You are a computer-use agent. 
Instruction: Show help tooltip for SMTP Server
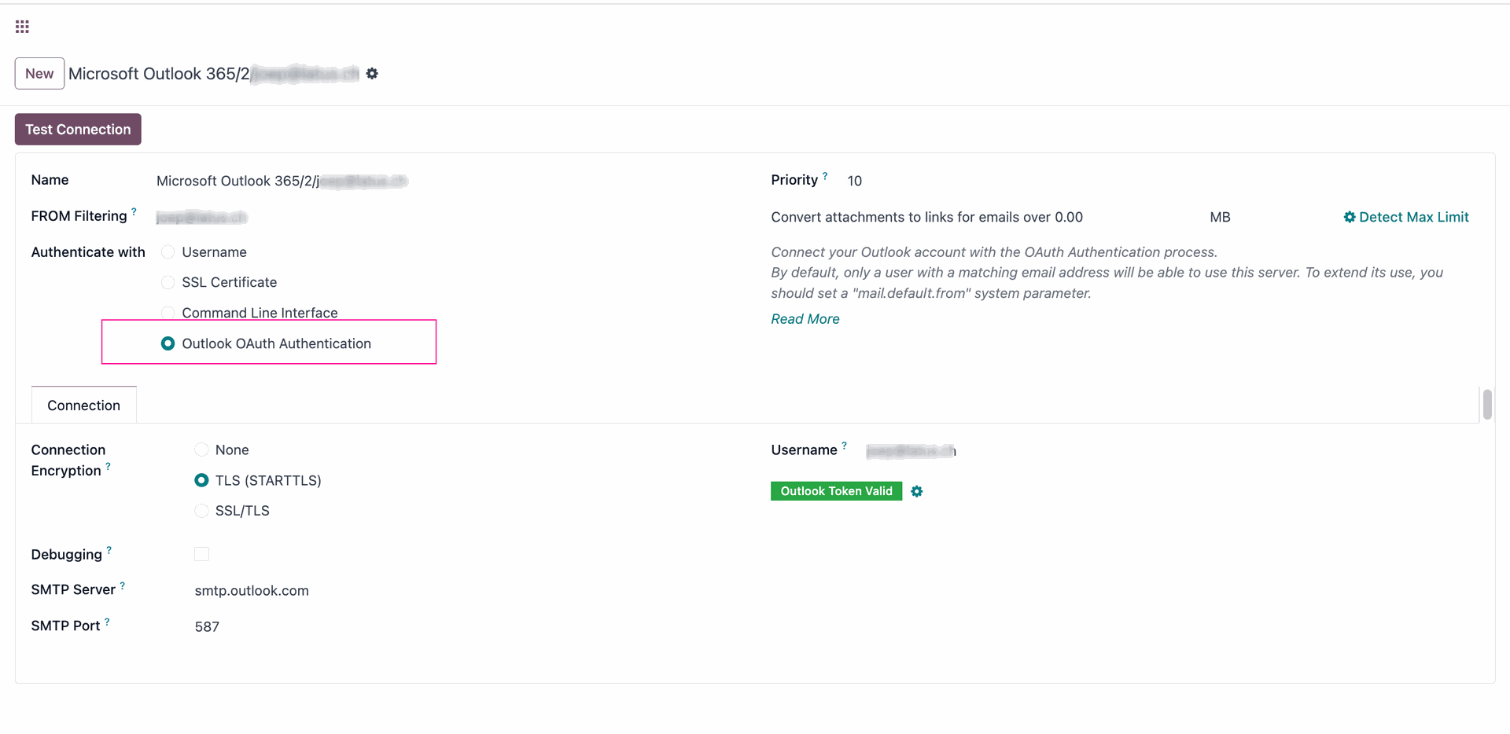[122, 585]
